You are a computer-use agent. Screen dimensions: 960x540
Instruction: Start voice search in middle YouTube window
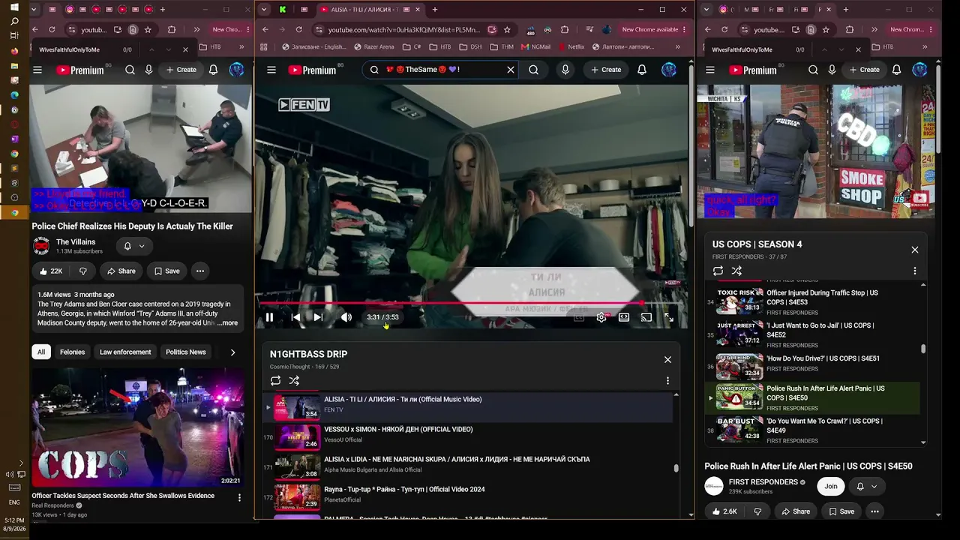click(565, 70)
